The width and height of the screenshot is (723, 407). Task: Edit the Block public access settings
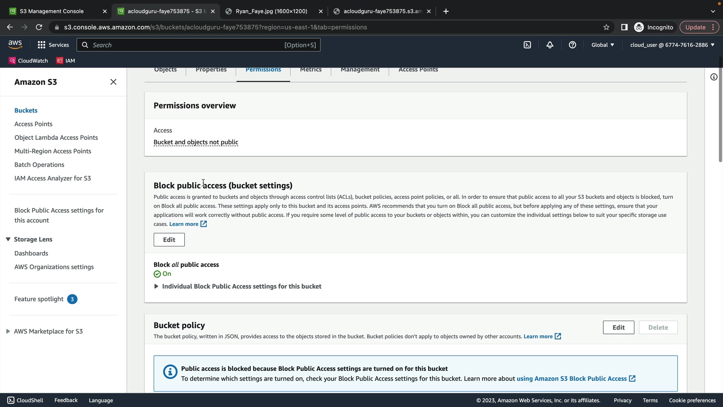[169, 240]
